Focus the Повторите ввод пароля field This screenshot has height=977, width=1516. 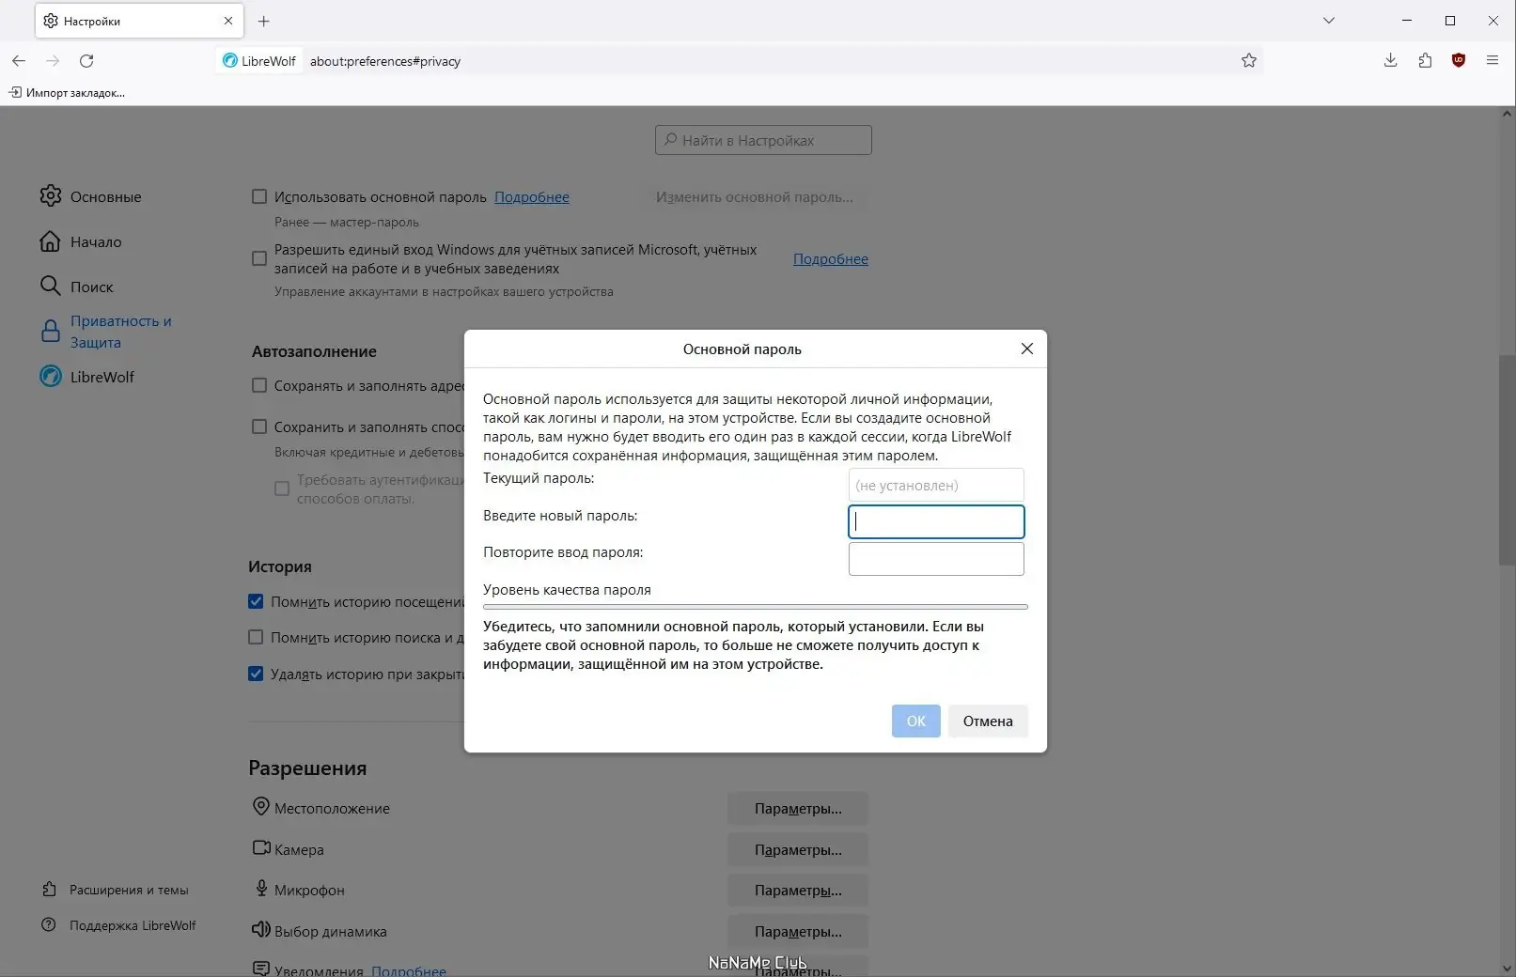point(936,559)
